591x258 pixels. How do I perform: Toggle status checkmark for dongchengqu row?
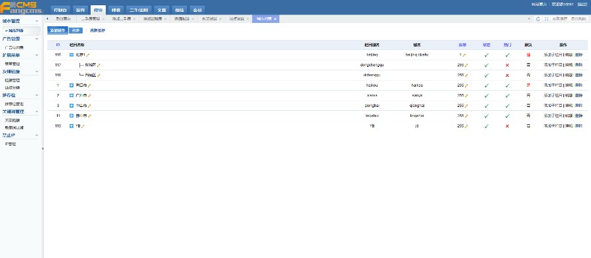486,65
